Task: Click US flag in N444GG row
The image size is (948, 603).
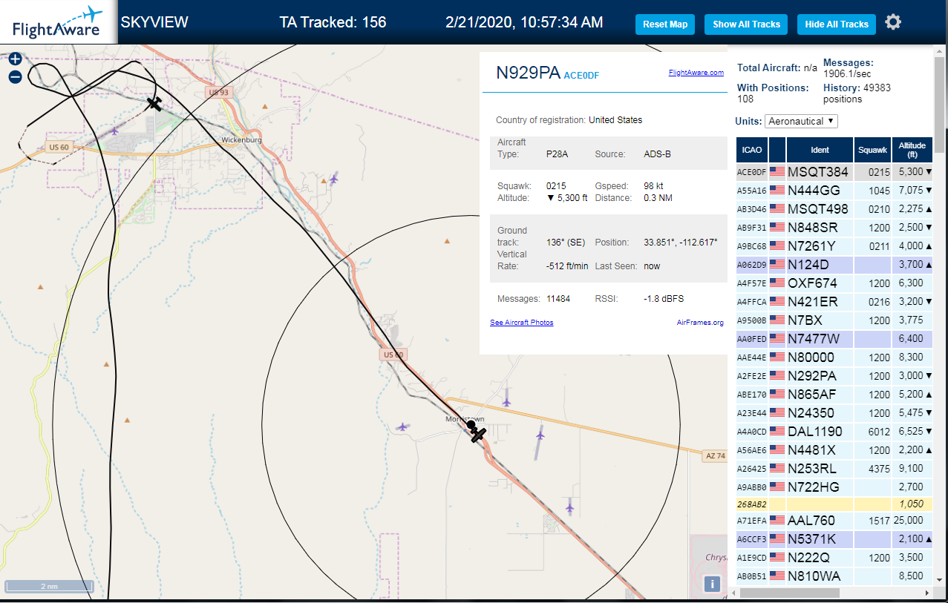Action: point(777,190)
